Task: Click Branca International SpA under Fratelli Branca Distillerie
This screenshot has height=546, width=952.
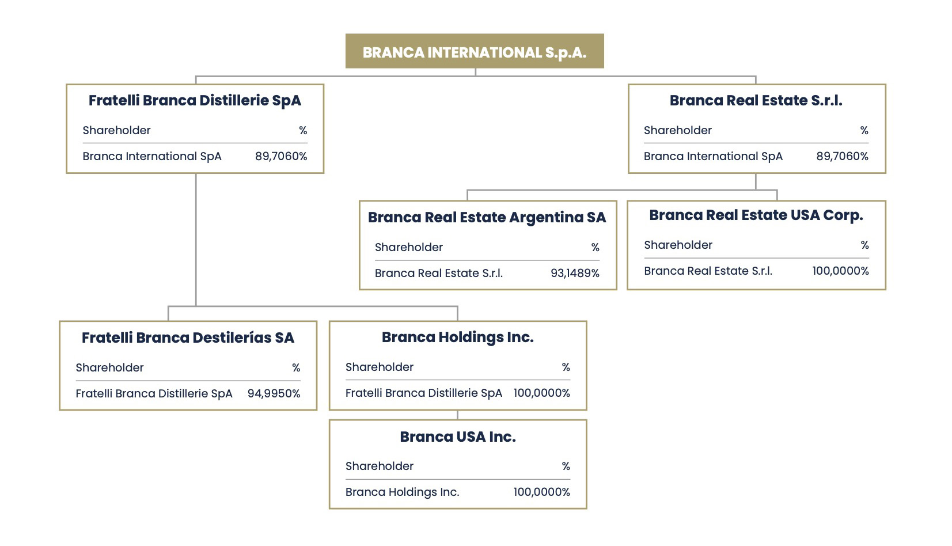Action: coord(151,156)
